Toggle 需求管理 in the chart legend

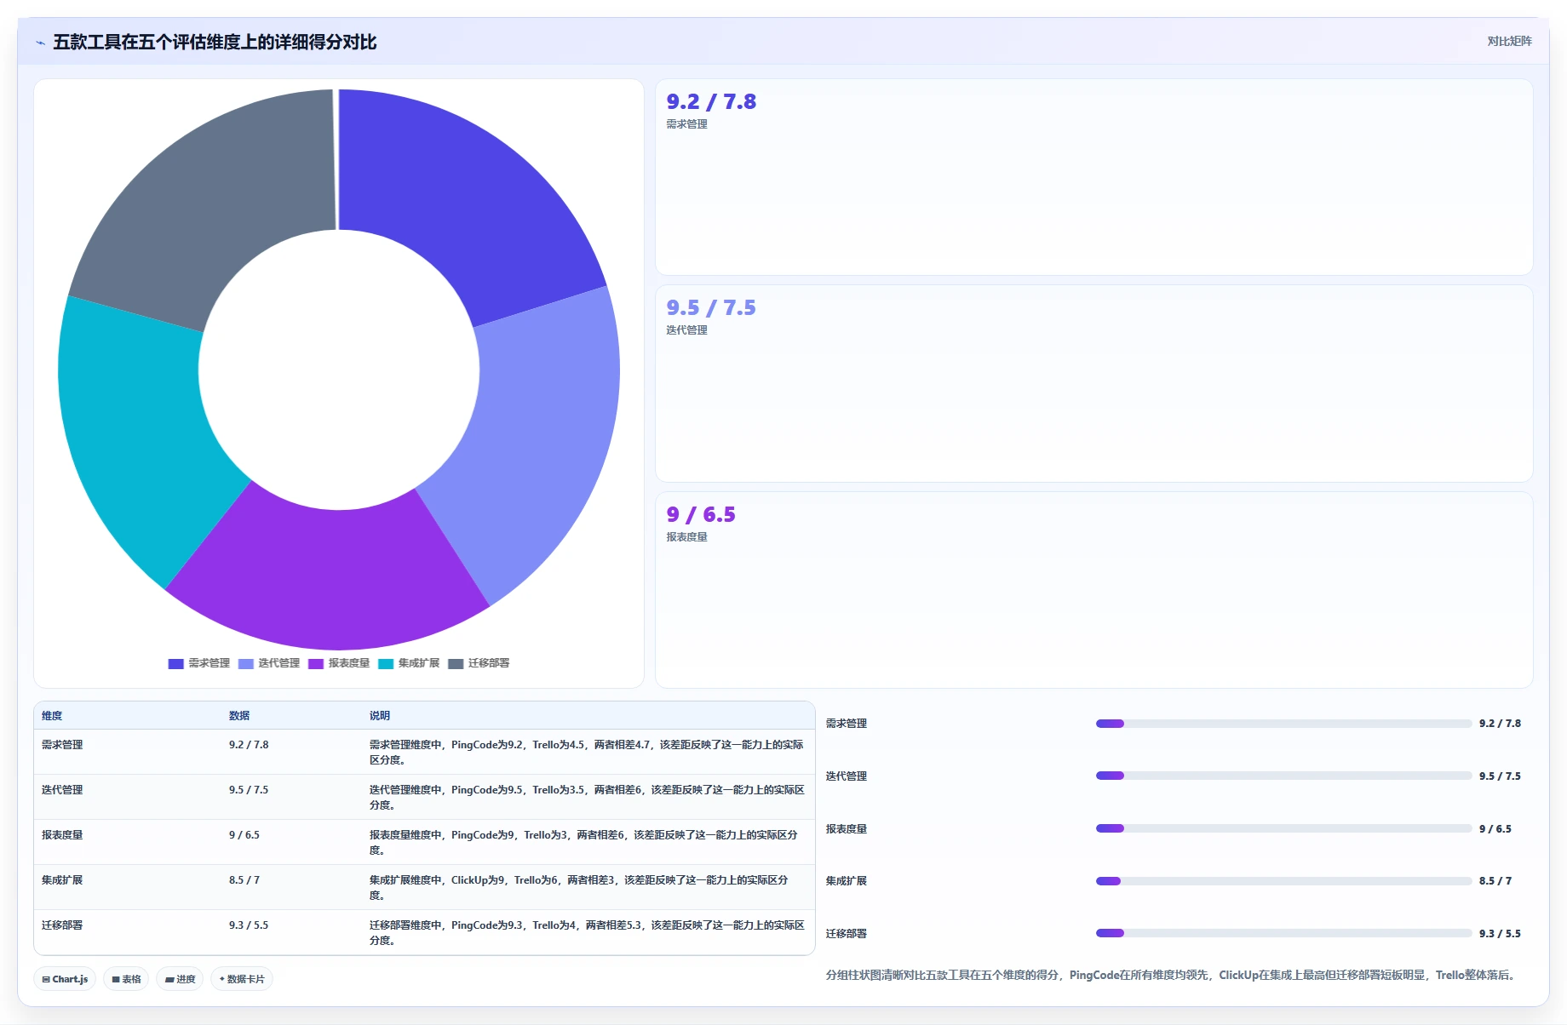tap(199, 663)
